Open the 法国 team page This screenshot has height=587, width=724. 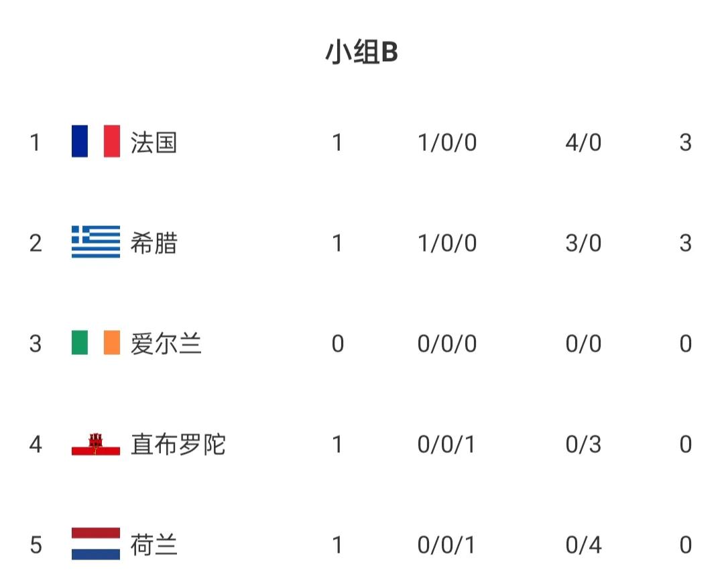tap(154, 142)
